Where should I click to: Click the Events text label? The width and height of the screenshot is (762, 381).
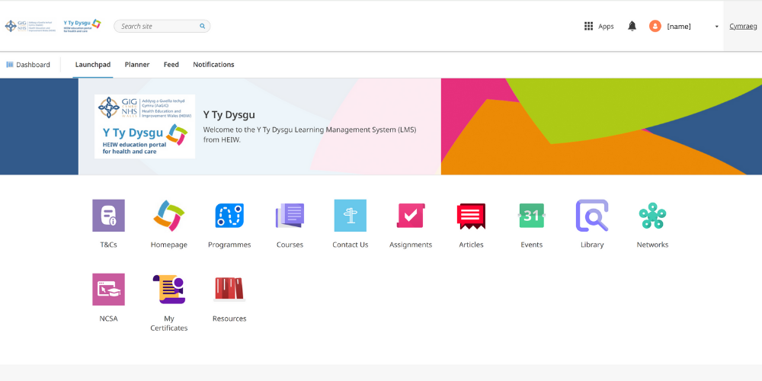click(532, 245)
